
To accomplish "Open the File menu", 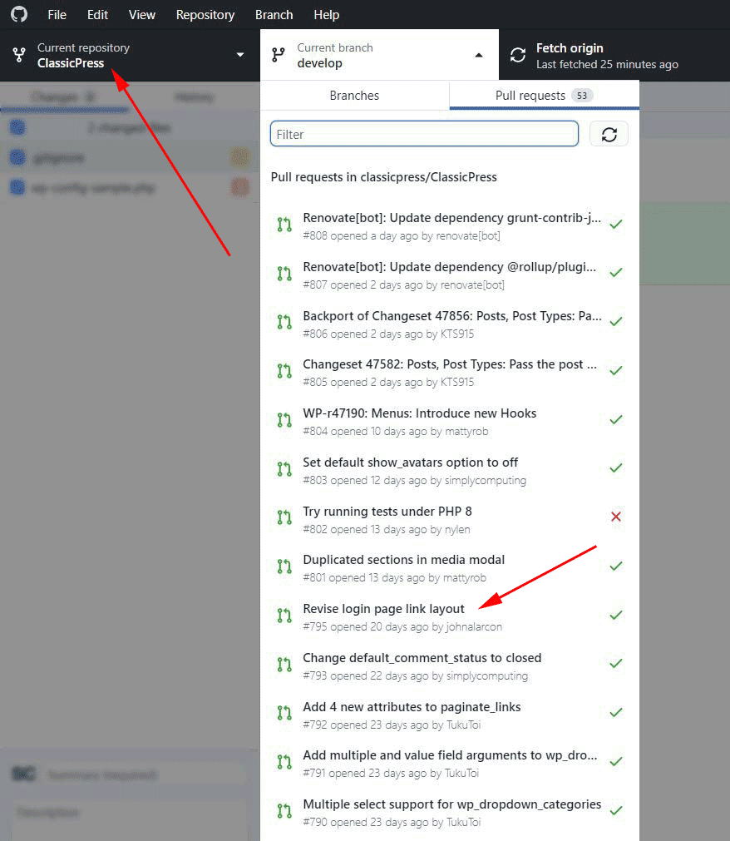I will point(57,14).
